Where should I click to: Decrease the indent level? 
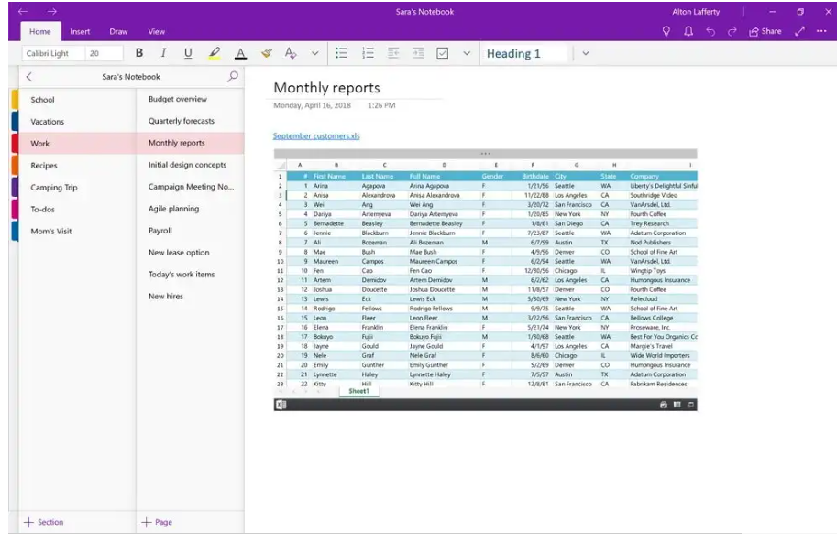[x=393, y=53]
